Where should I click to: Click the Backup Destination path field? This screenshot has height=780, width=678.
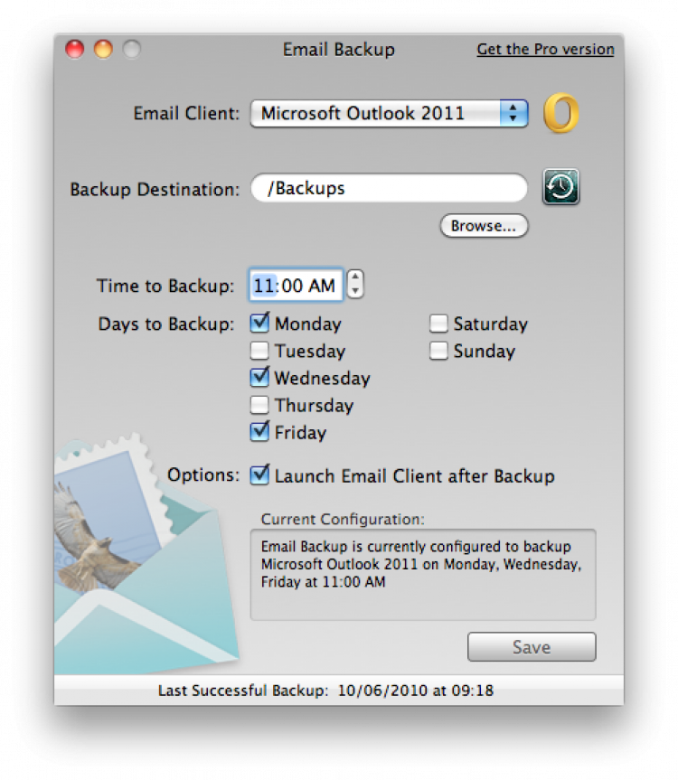point(389,188)
